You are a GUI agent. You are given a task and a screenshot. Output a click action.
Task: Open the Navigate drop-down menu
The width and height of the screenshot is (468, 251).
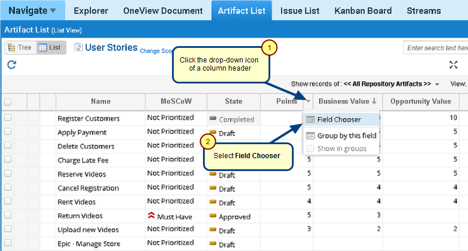[33, 11]
